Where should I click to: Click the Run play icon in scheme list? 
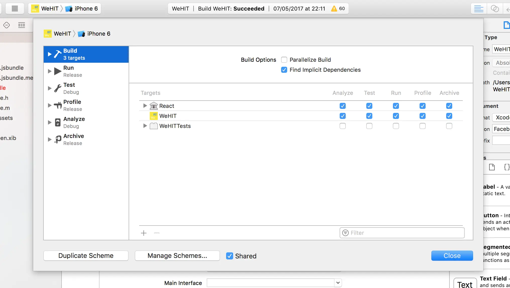tap(58, 71)
